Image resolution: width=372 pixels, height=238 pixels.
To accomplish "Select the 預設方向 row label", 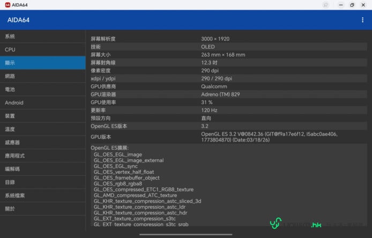I will [101, 118].
